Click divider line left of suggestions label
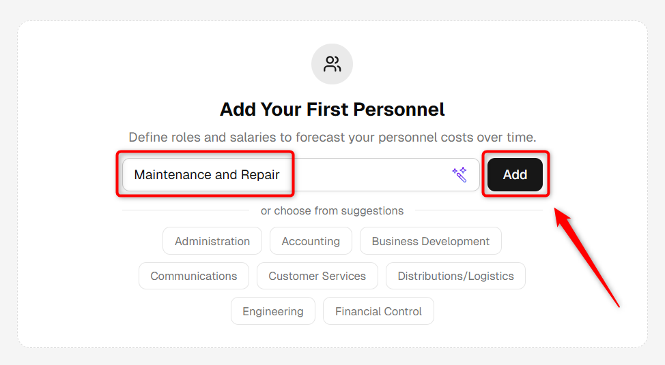This screenshot has height=365, width=665. coord(186,210)
